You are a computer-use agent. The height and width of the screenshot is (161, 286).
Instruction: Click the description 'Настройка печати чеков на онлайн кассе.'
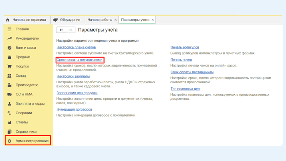tap(203, 65)
